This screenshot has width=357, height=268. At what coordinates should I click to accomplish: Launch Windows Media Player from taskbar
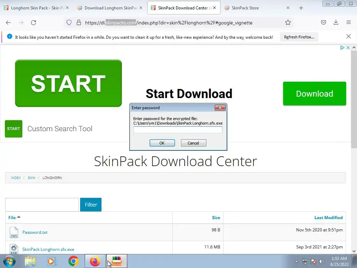point(52,261)
